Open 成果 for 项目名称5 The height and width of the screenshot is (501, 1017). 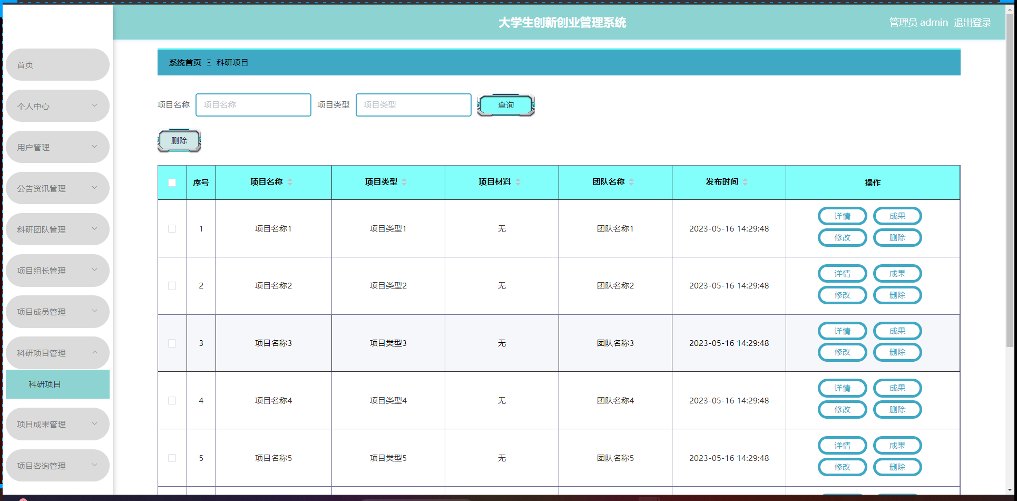(897, 446)
